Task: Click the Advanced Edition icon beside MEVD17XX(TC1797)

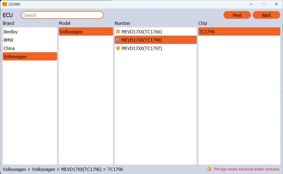Action: (x=118, y=48)
